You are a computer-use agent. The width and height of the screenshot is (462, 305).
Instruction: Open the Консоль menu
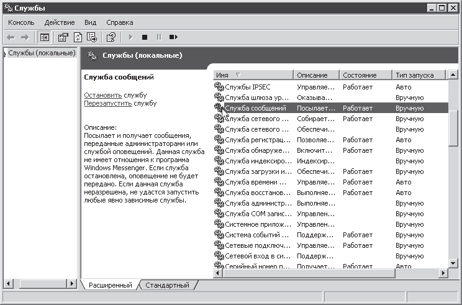coord(21,22)
